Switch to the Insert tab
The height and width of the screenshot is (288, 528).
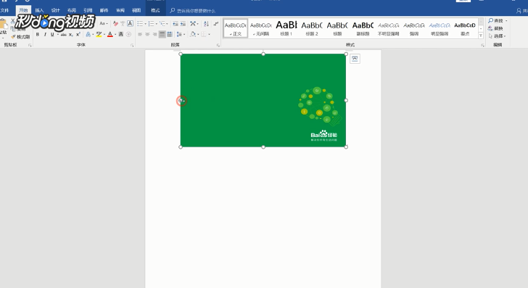[39, 10]
